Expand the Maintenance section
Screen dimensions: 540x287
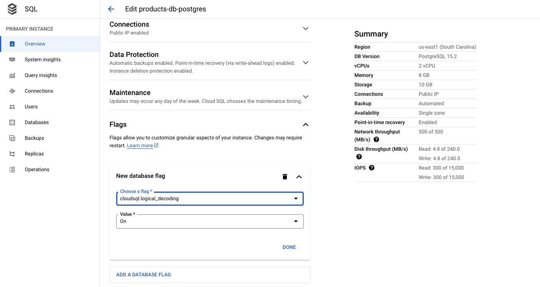tap(306, 97)
